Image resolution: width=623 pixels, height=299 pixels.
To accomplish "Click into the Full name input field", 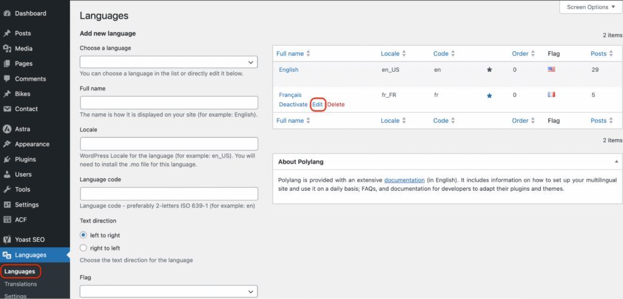I will pos(169,103).
